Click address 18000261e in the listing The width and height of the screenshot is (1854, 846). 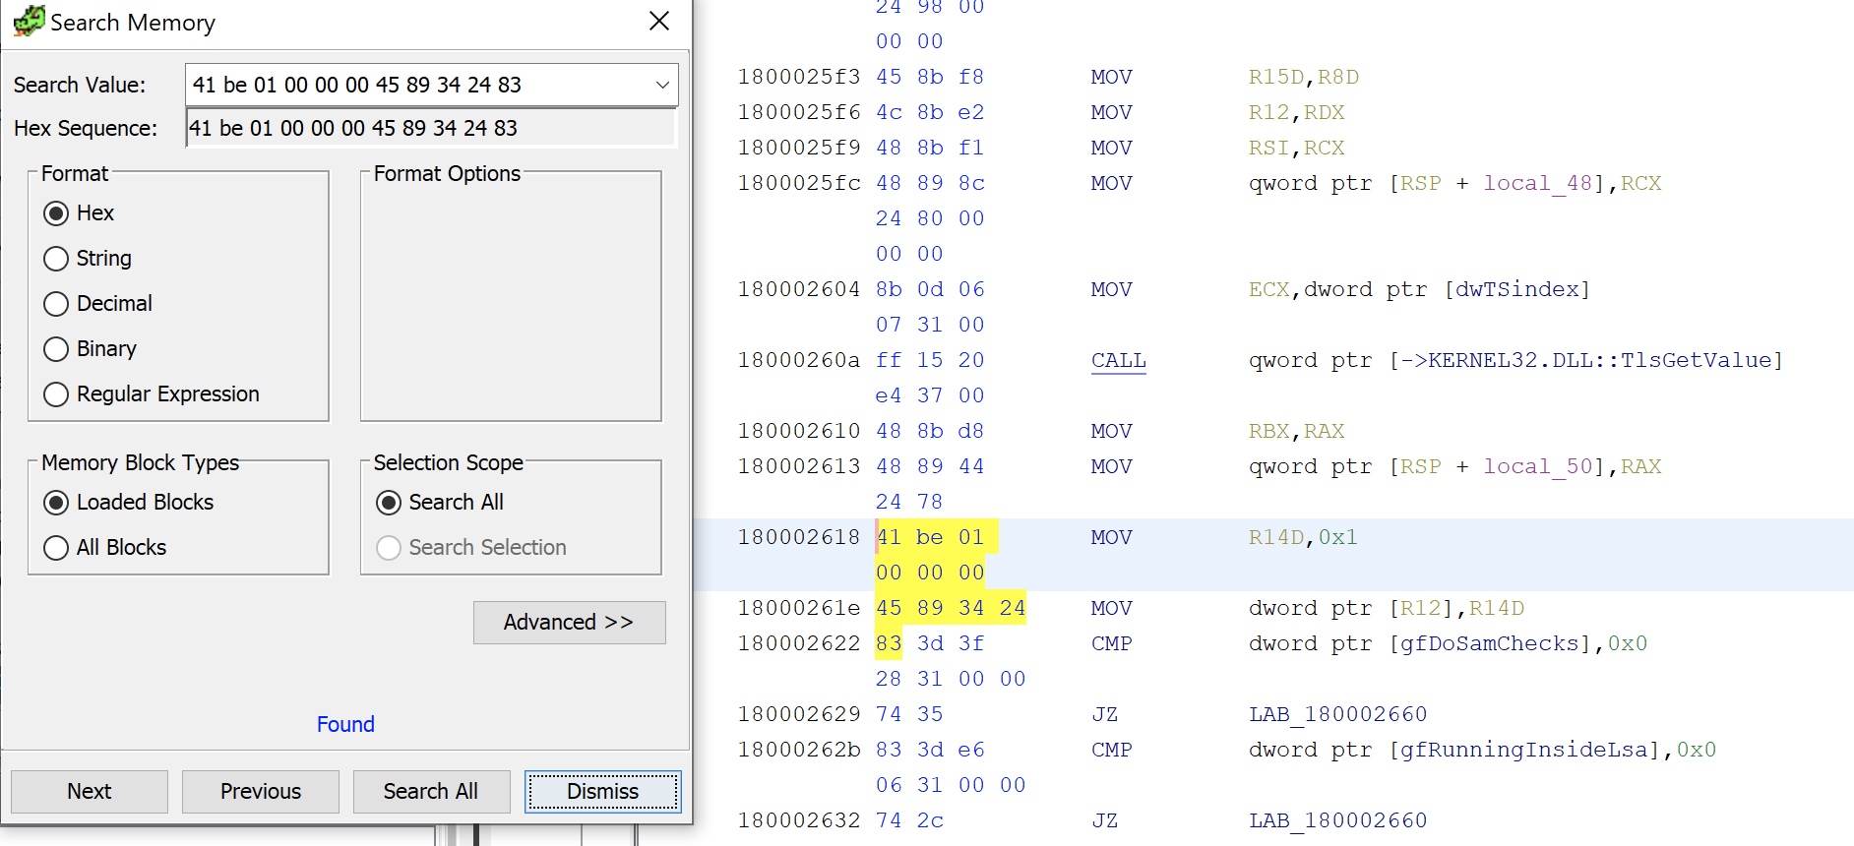pyautogui.click(x=798, y=608)
